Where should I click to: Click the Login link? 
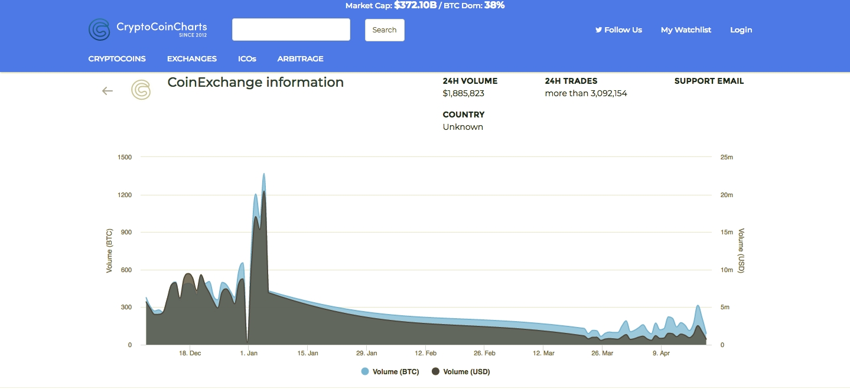point(741,30)
